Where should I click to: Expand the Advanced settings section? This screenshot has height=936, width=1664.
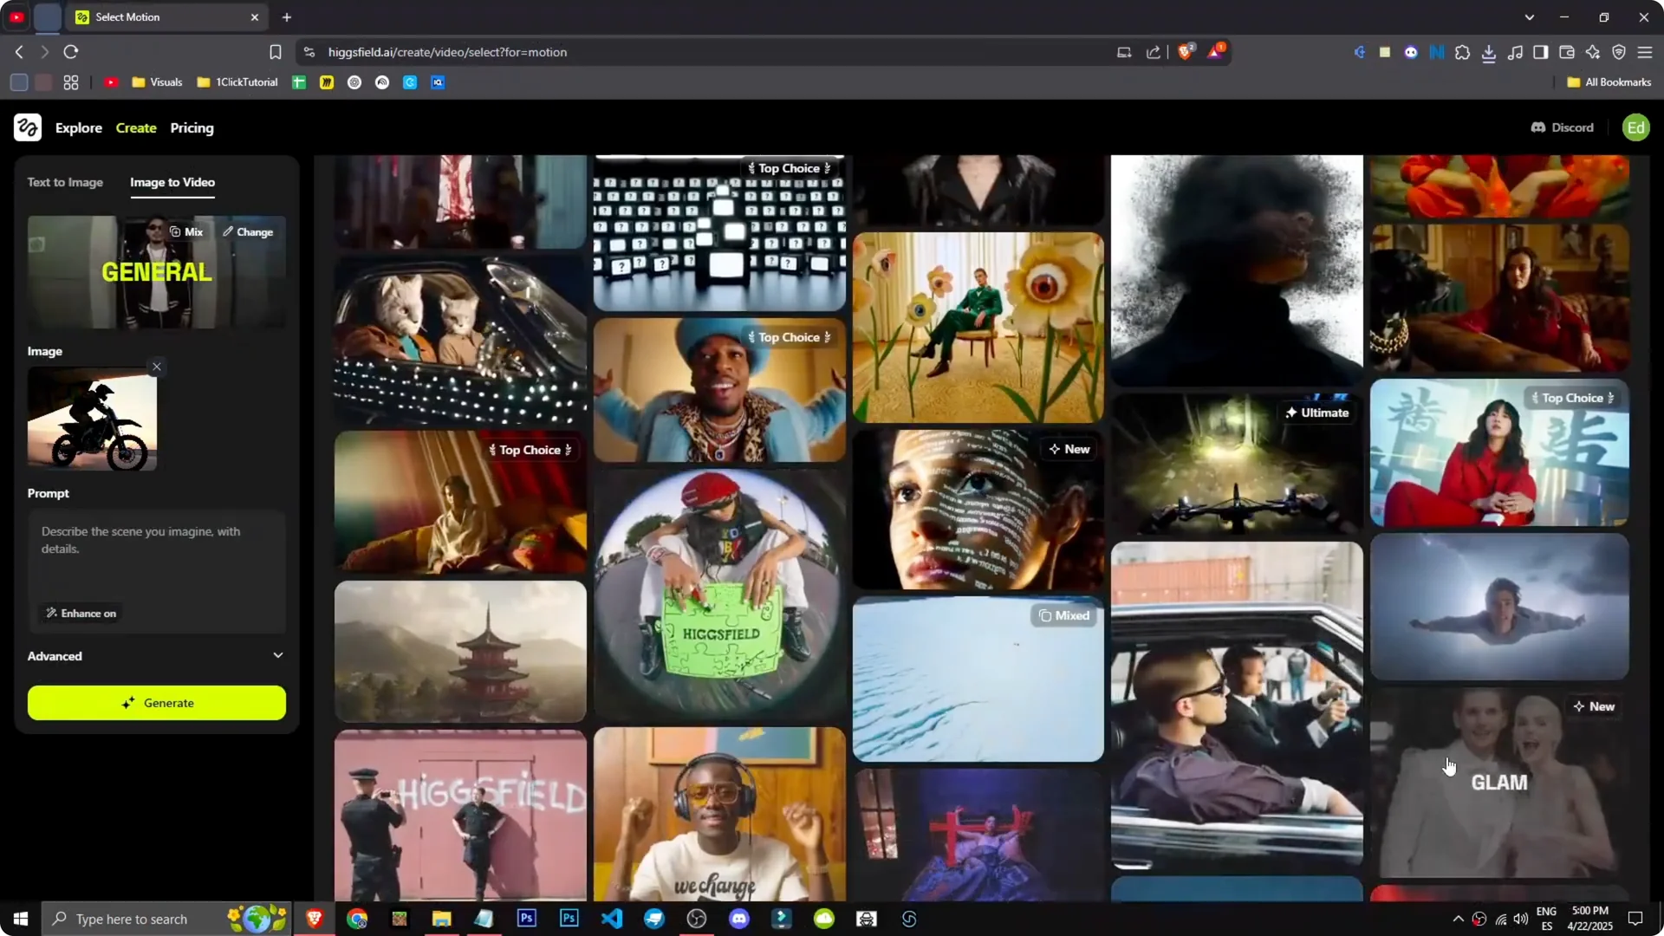click(x=156, y=656)
